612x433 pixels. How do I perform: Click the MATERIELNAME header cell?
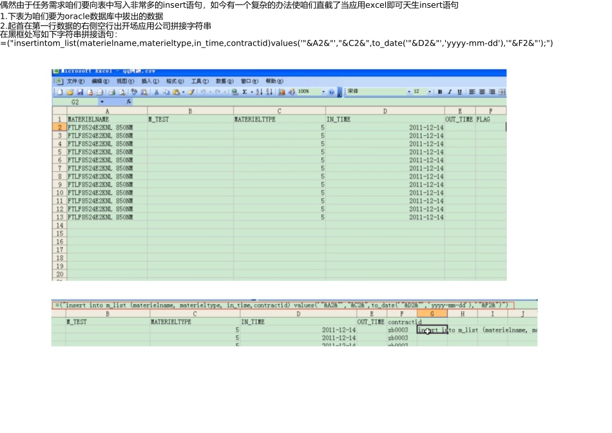(108, 119)
